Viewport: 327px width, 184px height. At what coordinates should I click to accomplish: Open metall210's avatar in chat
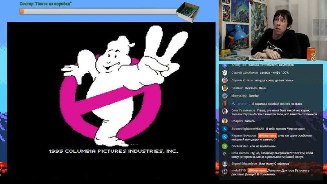tap(224, 171)
